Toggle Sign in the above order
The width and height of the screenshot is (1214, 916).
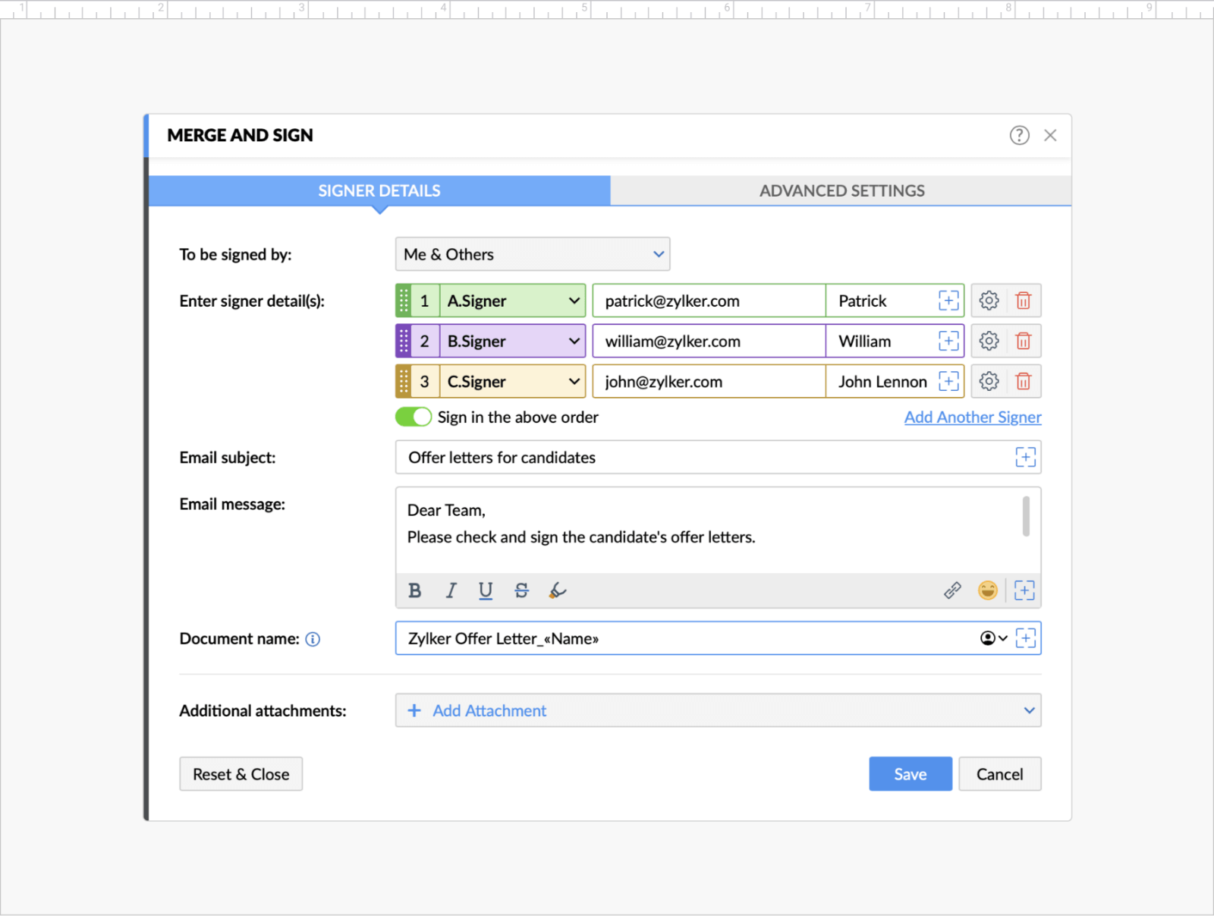tap(414, 417)
